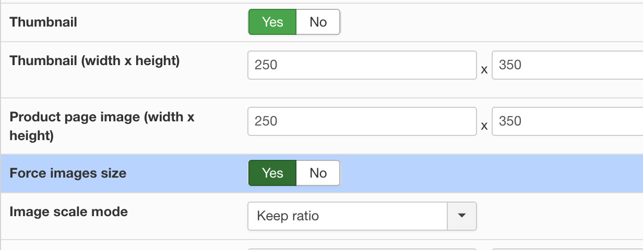Click the Thumbnail height field showing 350
This screenshot has height=250, width=643.
coord(567,65)
